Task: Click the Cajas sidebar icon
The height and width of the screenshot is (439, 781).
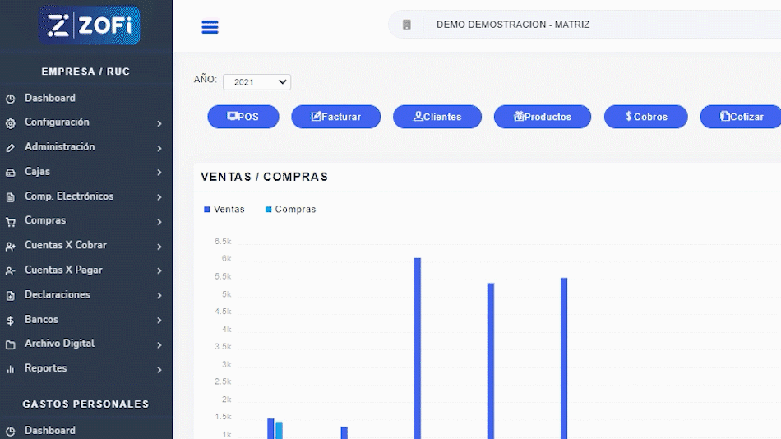Action: [x=10, y=173]
